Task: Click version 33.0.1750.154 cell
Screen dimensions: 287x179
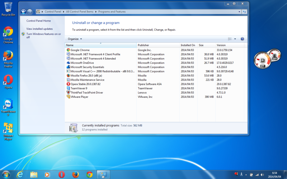Action: click(x=225, y=50)
